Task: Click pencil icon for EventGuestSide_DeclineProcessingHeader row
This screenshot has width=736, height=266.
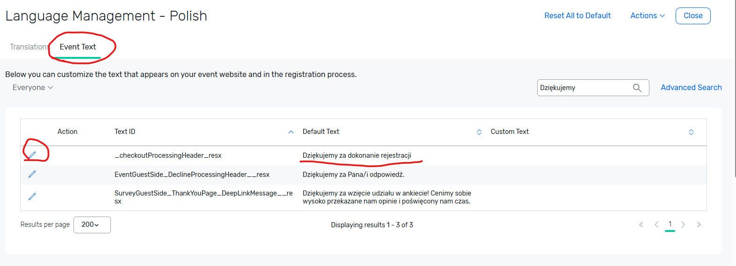Action: [x=32, y=174]
